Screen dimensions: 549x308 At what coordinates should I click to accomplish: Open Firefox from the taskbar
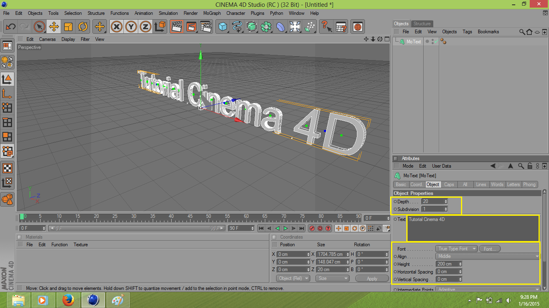(x=68, y=300)
